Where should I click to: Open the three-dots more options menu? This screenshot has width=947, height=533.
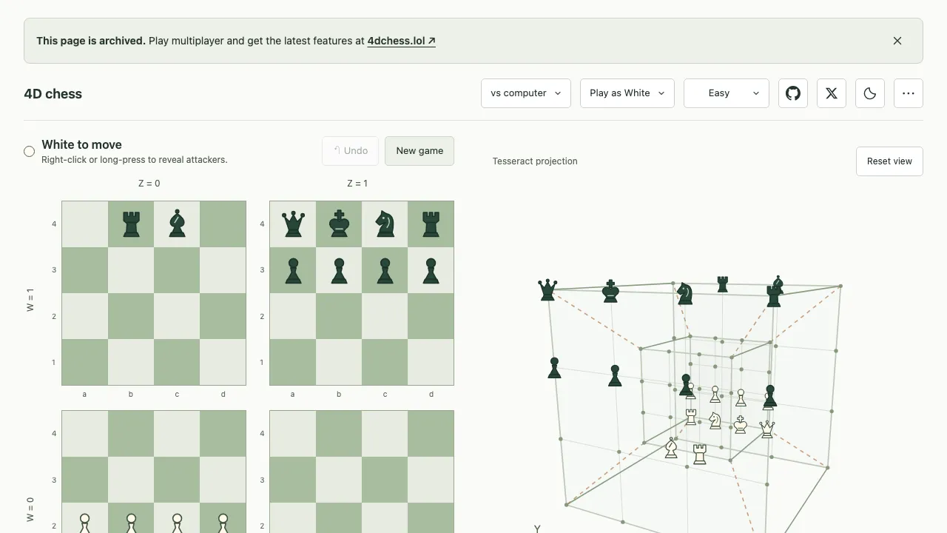click(909, 93)
